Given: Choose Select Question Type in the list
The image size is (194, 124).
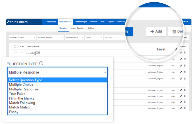Looking at the screenshot, I should click(58, 80).
